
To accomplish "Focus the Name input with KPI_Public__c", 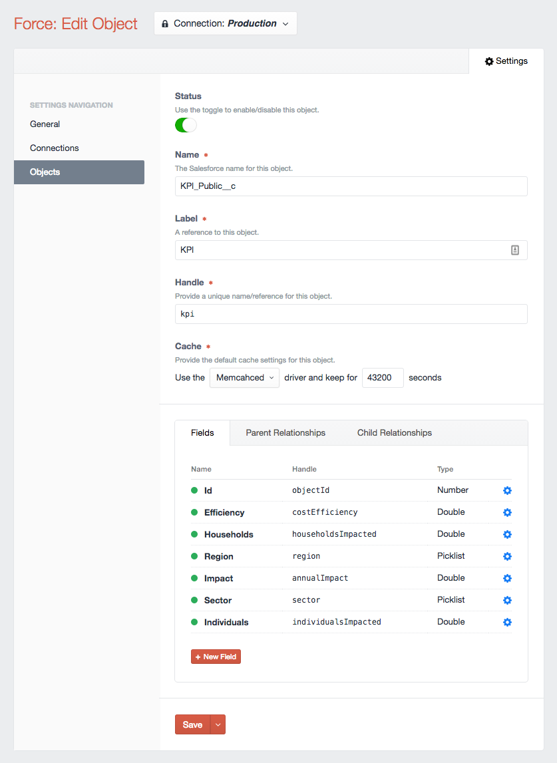I will pos(351,186).
